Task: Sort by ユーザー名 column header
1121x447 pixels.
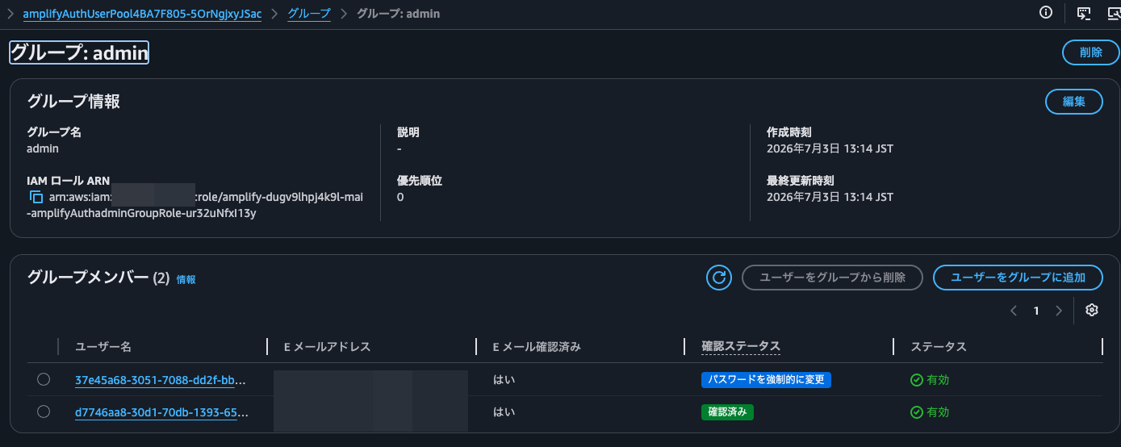Action: click(x=103, y=347)
